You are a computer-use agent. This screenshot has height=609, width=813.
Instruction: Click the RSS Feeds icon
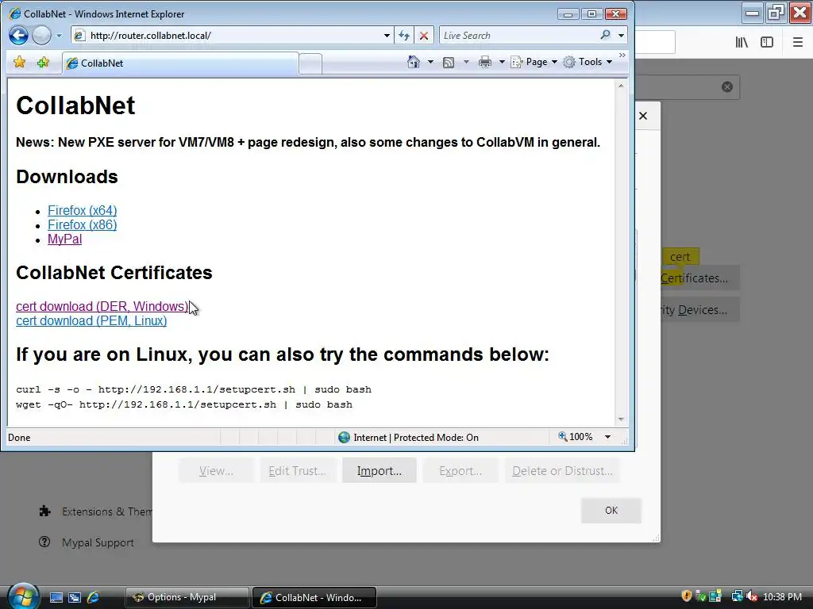tap(449, 63)
